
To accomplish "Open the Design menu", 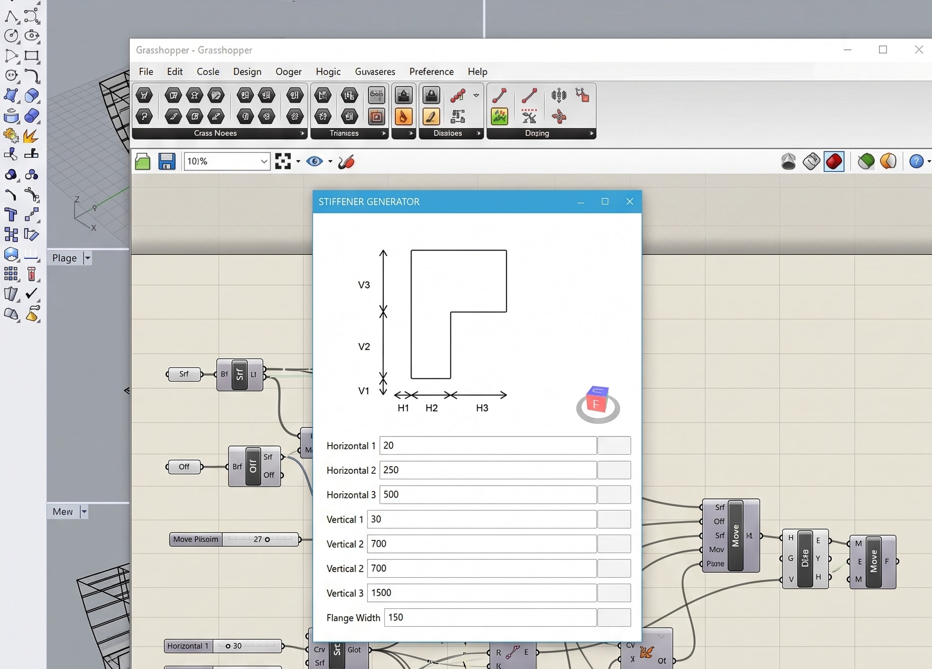I will 247,72.
